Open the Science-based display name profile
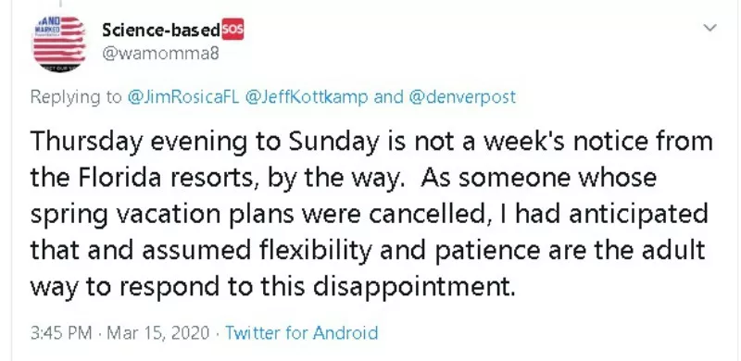The height and width of the screenshot is (361, 741). [161, 31]
